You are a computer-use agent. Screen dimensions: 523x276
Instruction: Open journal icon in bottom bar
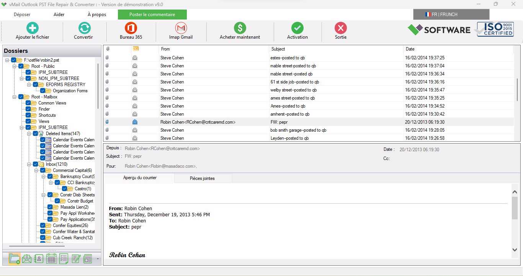point(88,259)
